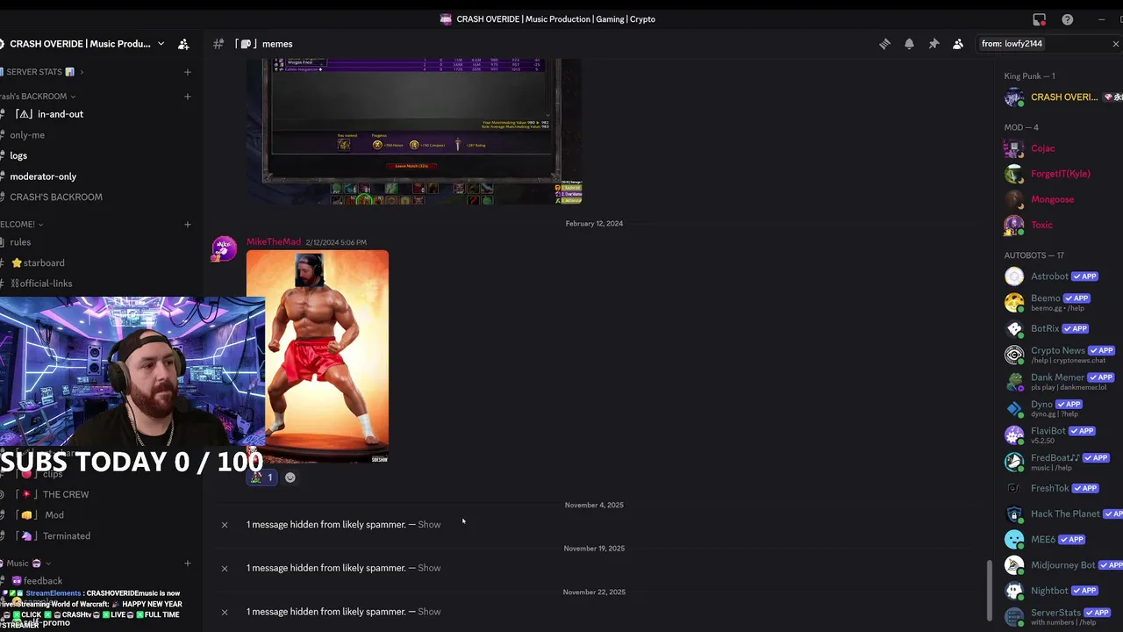Dismiss November 22 hidden spammer message
Screen dimensions: 1123x632
[x=225, y=612]
